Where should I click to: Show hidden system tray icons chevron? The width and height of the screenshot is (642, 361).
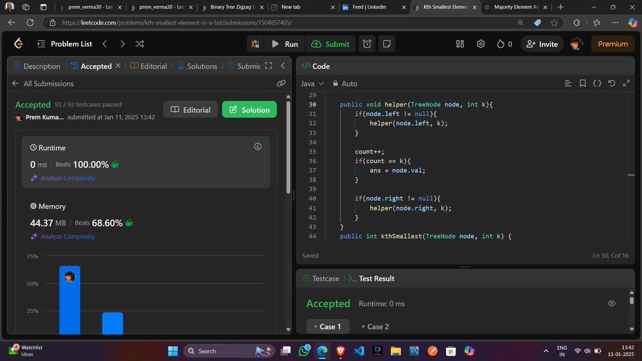point(546,351)
